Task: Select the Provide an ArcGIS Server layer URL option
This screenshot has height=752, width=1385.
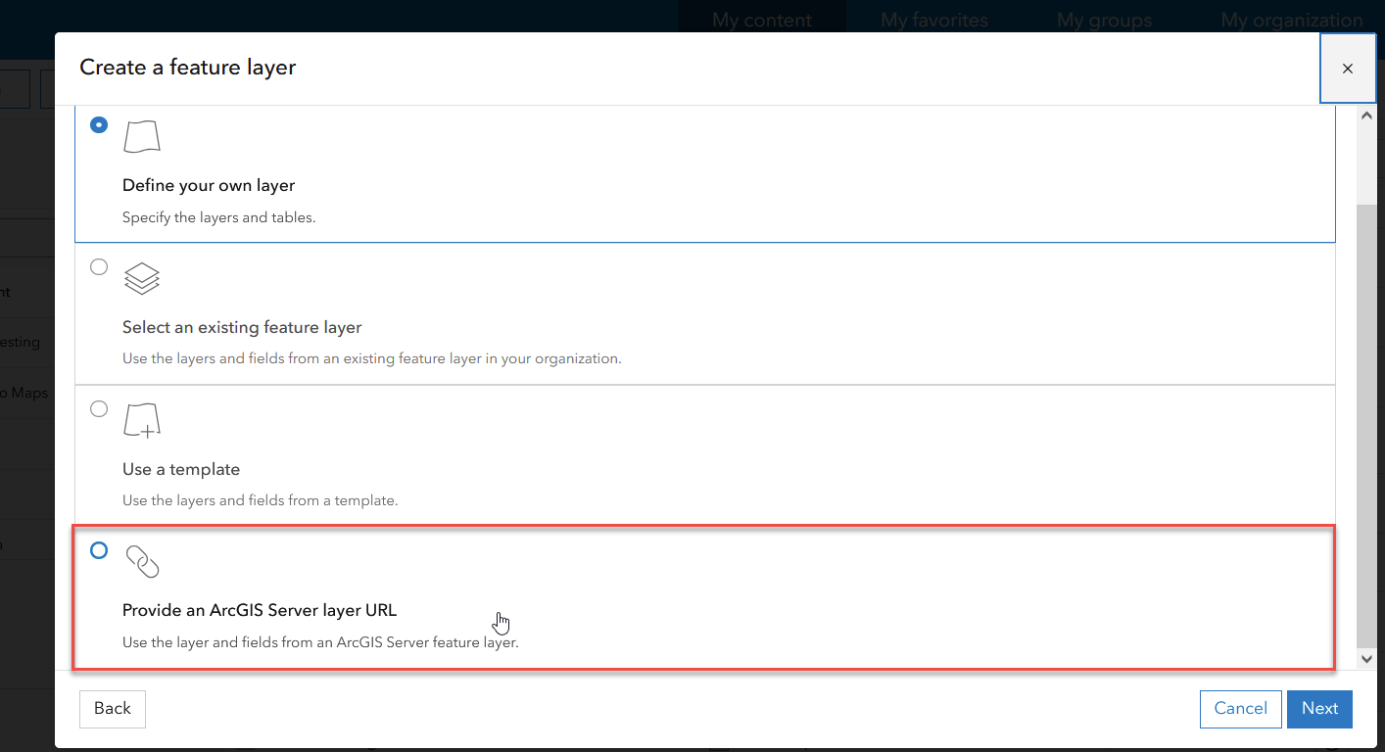Action: (x=98, y=550)
